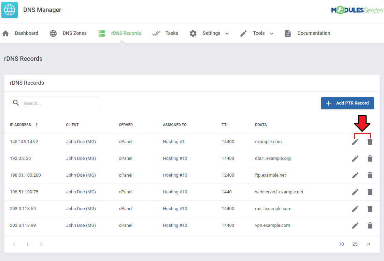Show 25 records per page
The width and height of the screenshot is (384, 261).
[x=355, y=244]
